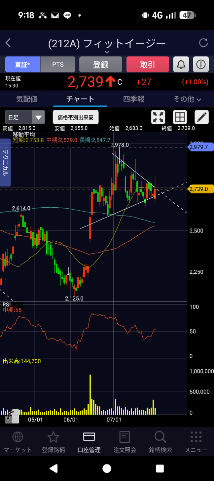Refresh the stock quote
Screen dimensions: 214x481
click(x=204, y=43)
